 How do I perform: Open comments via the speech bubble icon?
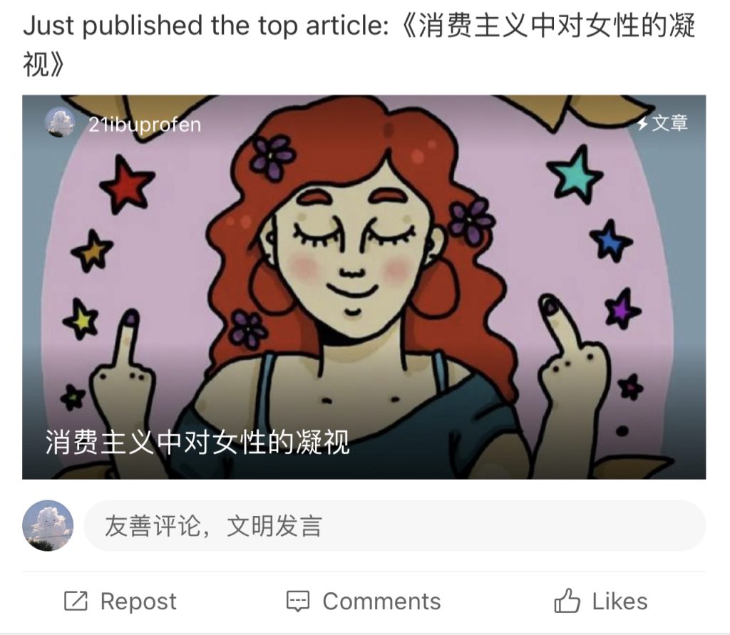[298, 601]
